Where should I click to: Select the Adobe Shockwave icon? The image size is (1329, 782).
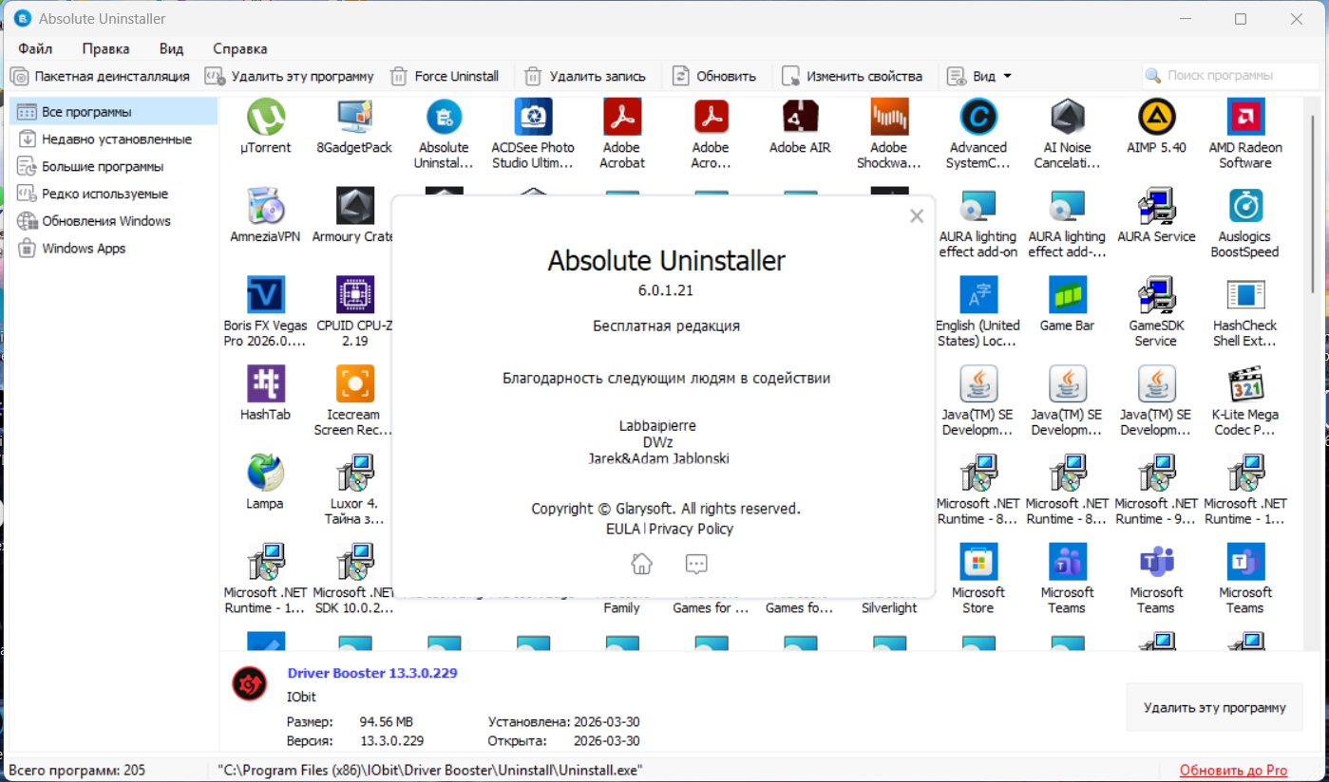(889, 118)
